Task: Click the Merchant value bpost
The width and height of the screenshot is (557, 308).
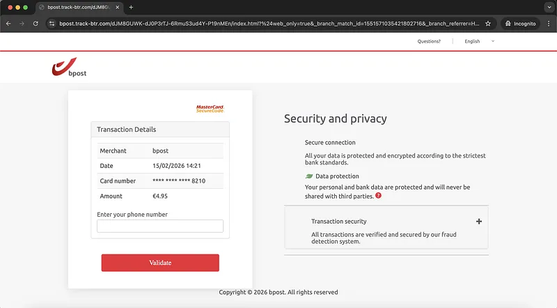Action: [161, 151]
